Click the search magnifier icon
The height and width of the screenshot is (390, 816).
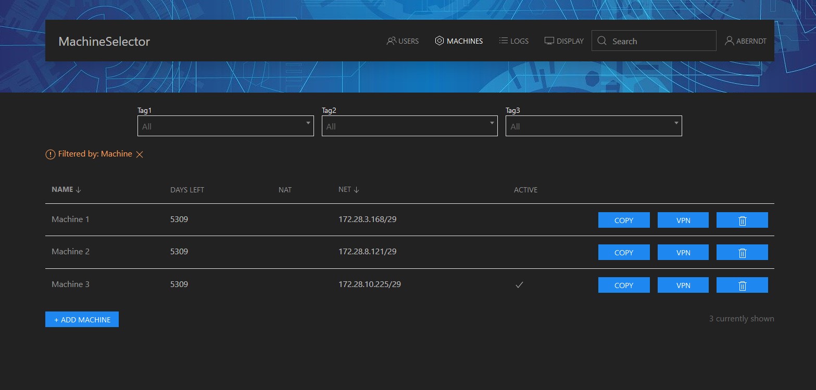(602, 41)
